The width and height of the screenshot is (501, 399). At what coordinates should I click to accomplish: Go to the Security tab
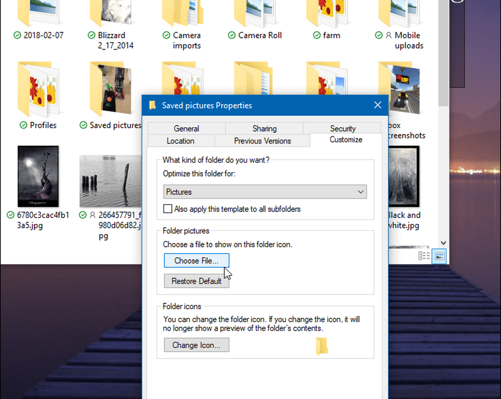pyautogui.click(x=343, y=128)
